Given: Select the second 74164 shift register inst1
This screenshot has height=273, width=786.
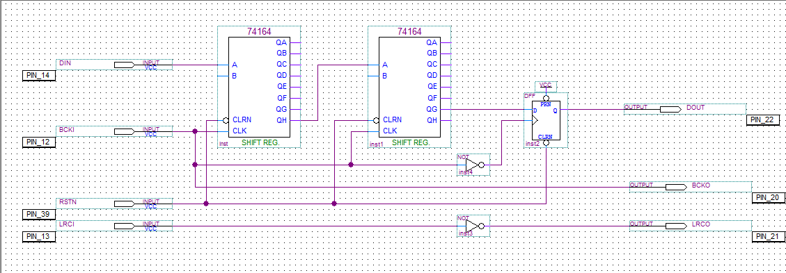Looking at the screenshot, I should click(x=409, y=87).
